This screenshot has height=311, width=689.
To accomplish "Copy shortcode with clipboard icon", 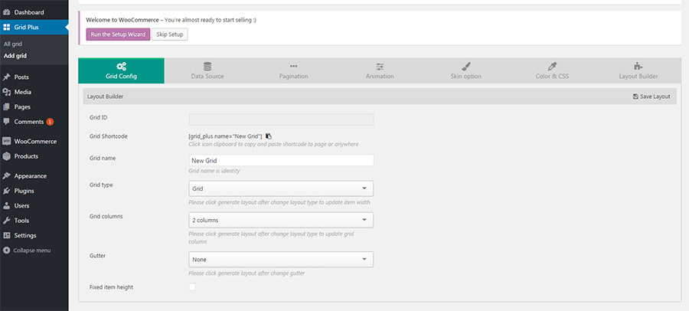I will pos(269,136).
